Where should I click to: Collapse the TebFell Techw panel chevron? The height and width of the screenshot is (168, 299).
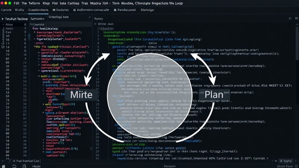pos(3,19)
